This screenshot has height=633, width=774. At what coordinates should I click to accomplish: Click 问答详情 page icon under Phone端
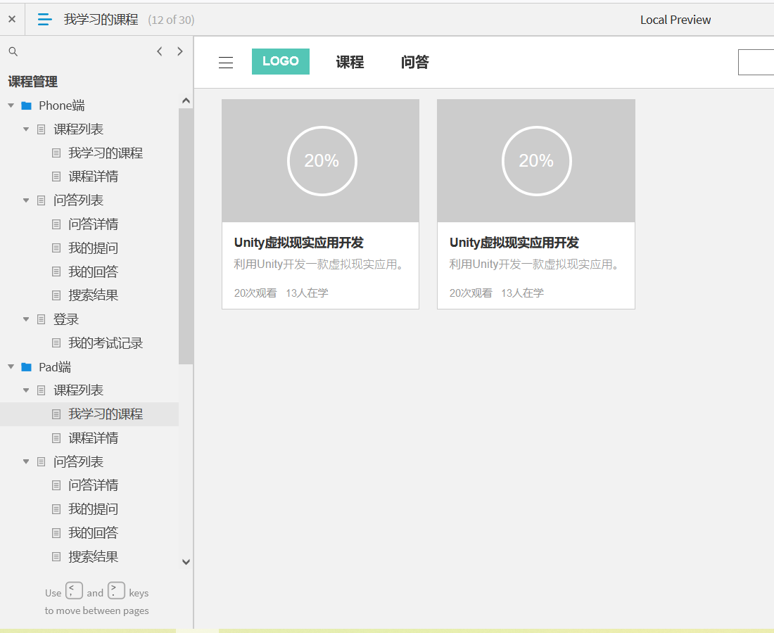[56, 224]
